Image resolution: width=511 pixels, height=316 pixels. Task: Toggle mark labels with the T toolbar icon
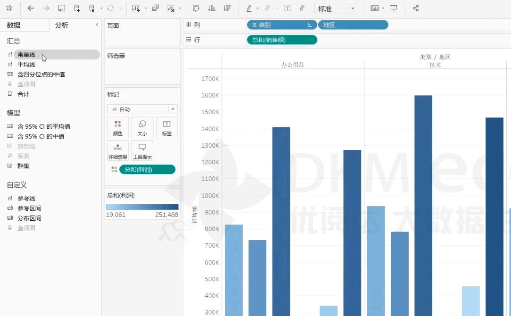click(288, 8)
